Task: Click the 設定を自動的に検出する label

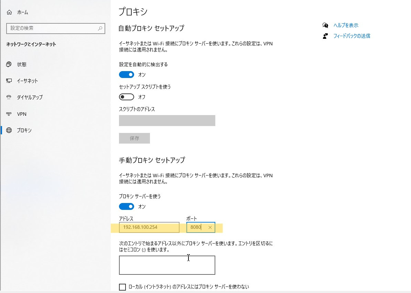Action: click(x=143, y=65)
